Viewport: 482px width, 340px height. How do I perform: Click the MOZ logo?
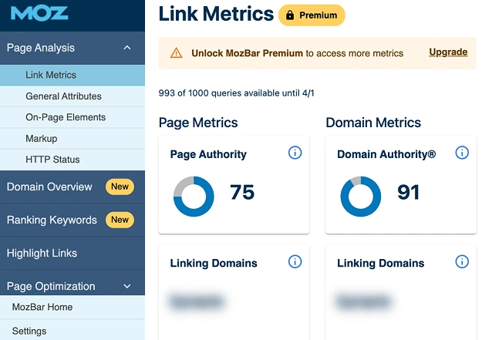[39, 14]
